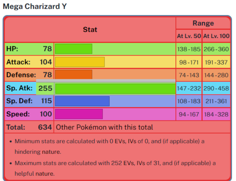The width and height of the screenshot is (236, 181).
Task: Click the blue Sp. Def stat bar
Action: [82, 101]
